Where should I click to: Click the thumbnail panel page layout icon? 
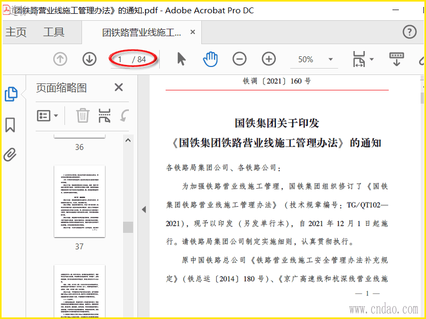click(x=104, y=115)
